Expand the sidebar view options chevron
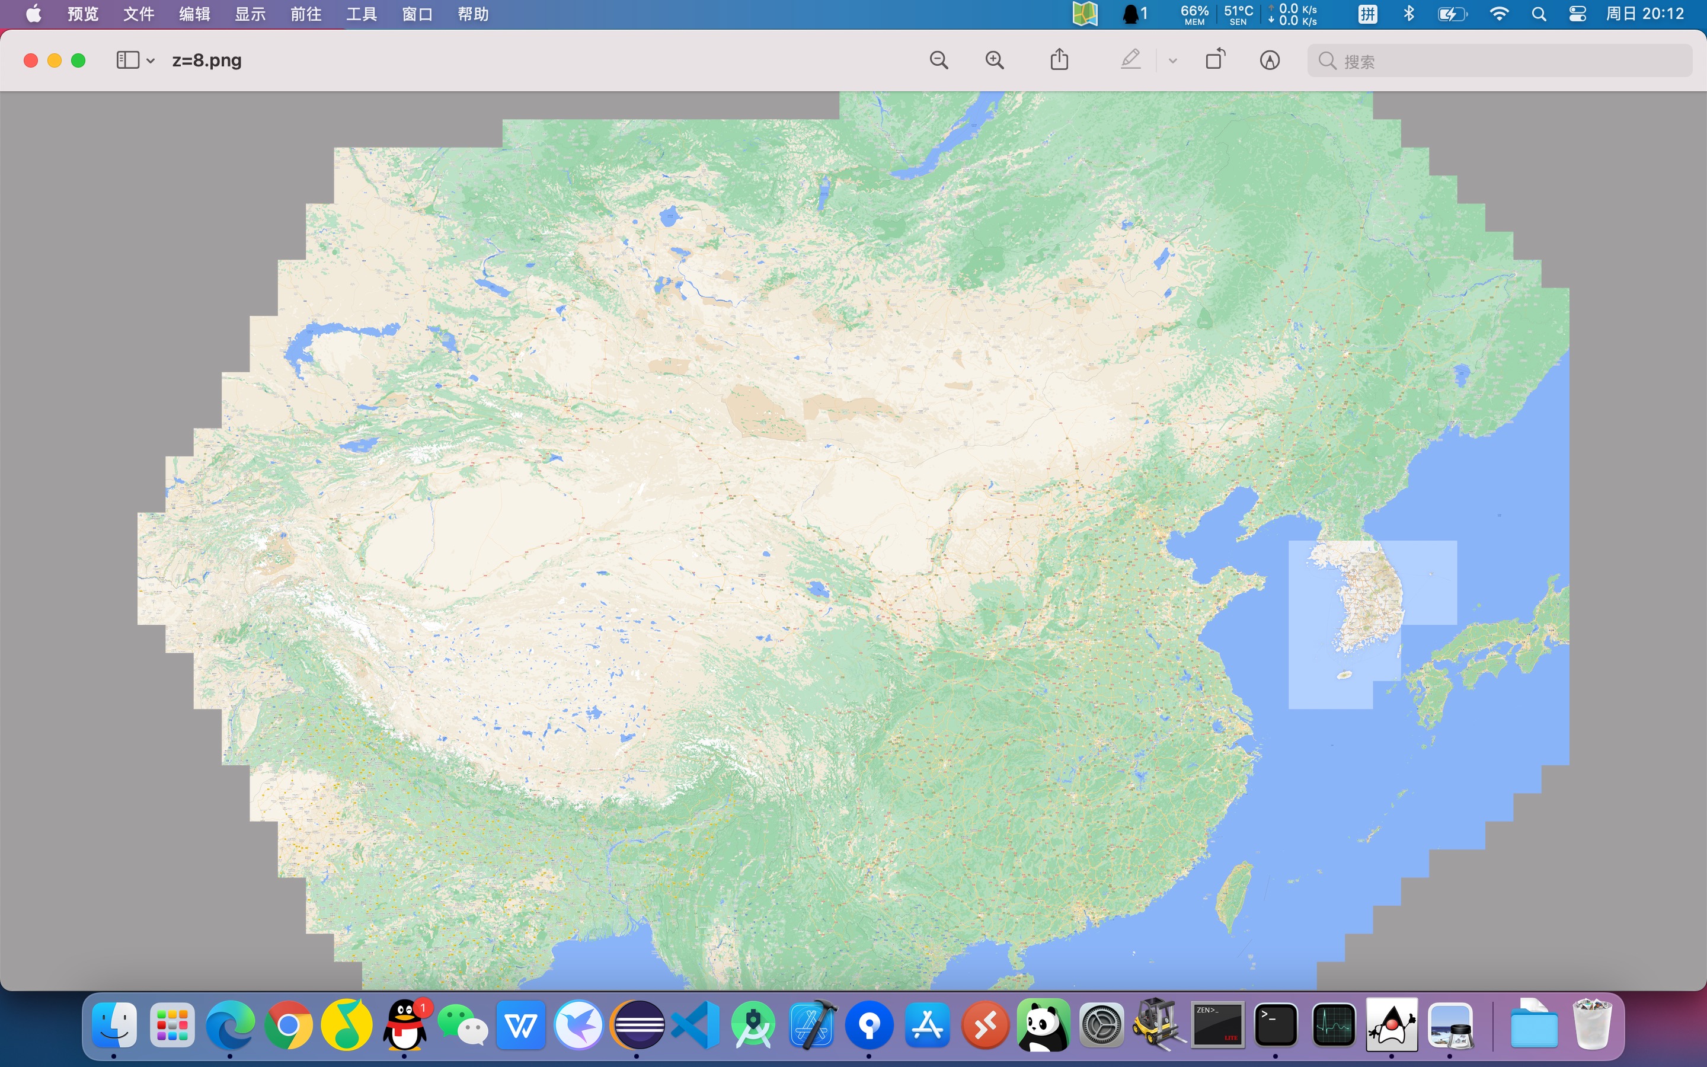This screenshot has height=1067, width=1707. [x=150, y=60]
